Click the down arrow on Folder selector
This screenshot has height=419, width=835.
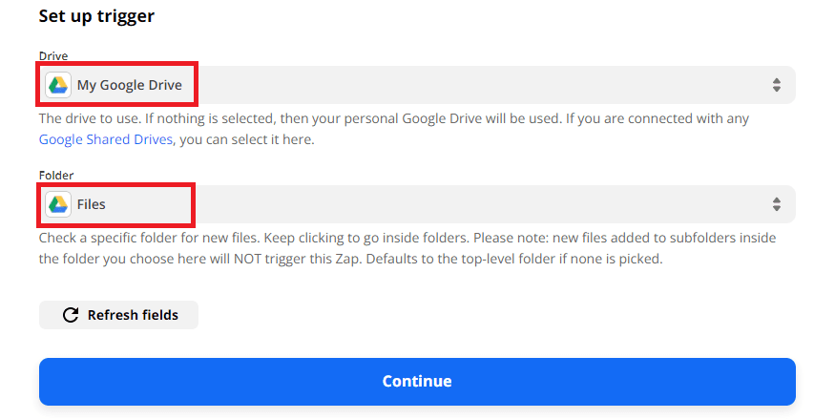pos(776,209)
